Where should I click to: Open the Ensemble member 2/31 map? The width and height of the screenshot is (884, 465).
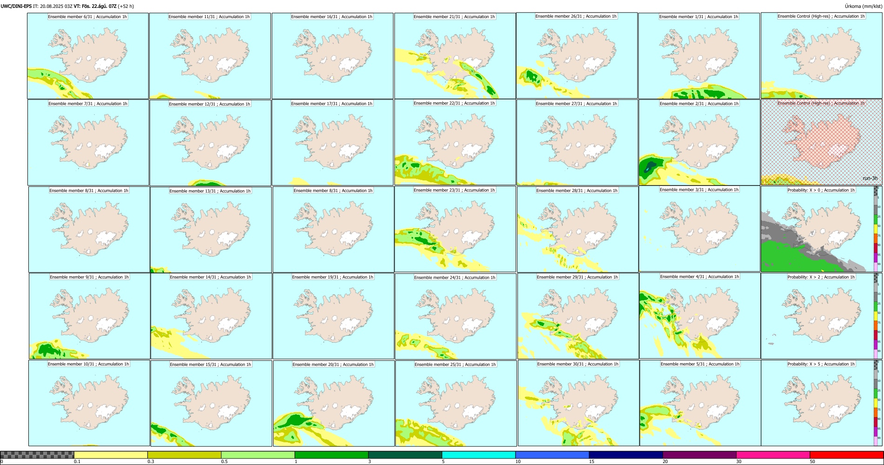[700, 142]
